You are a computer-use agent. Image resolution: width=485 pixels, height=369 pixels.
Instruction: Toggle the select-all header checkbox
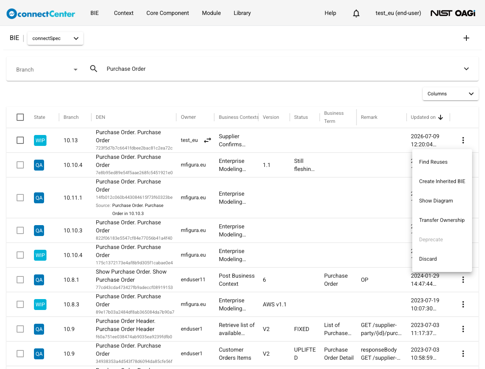(x=20, y=117)
